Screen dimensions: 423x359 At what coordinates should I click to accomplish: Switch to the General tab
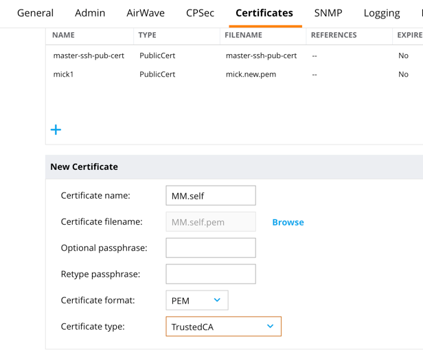[x=35, y=13]
